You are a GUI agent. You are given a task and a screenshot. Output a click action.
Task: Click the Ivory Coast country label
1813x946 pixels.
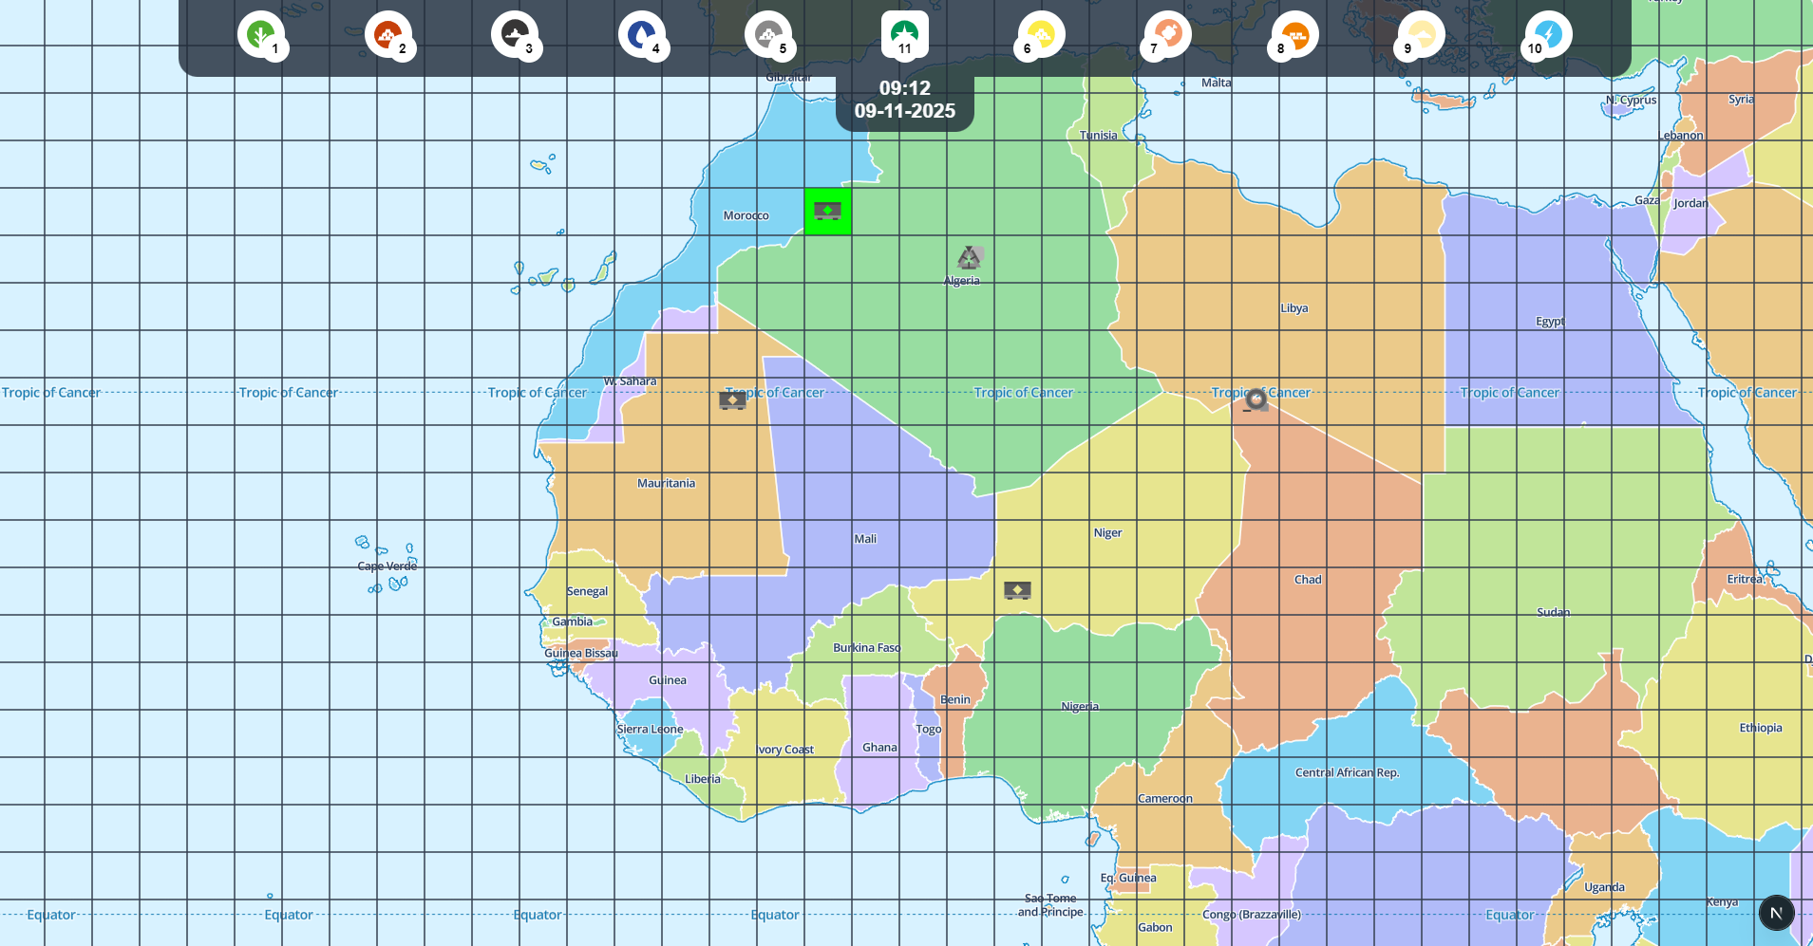point(785,750)
